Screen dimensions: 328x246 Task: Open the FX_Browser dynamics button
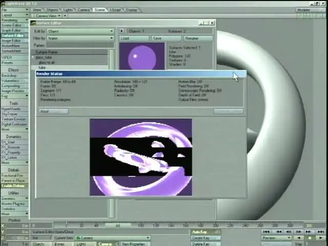point(15,147)
